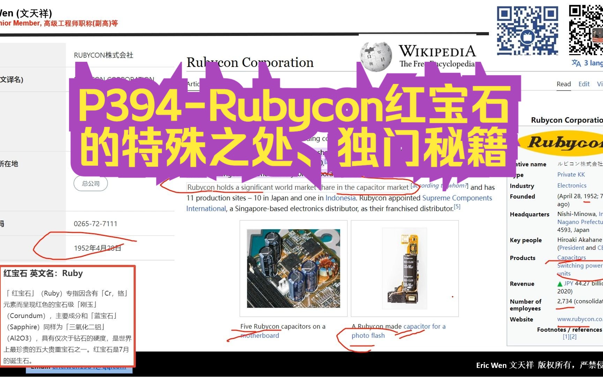Click citation reference [5]

pyautogui.click(x=457, y=207)
